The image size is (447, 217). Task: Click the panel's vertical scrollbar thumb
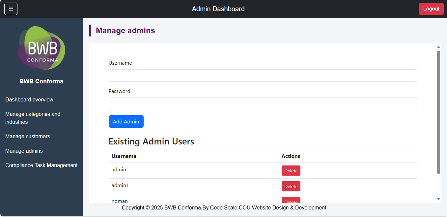[438, 112]
